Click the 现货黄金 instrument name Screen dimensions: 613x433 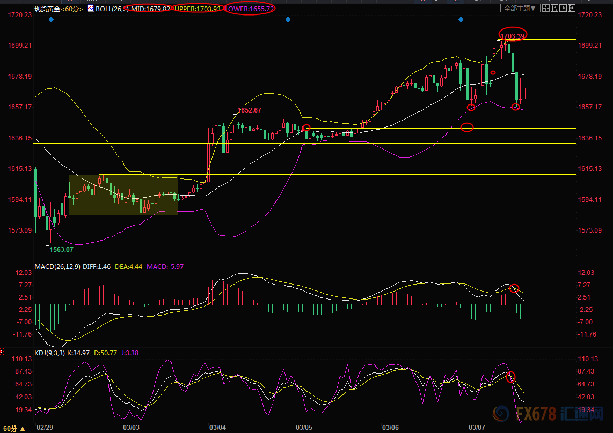coord(46,9)
